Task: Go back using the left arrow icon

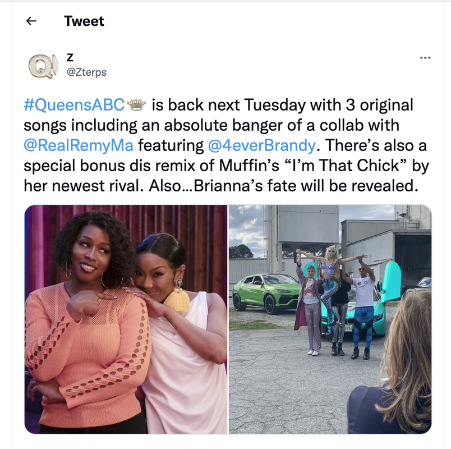Action: point(31,21)
